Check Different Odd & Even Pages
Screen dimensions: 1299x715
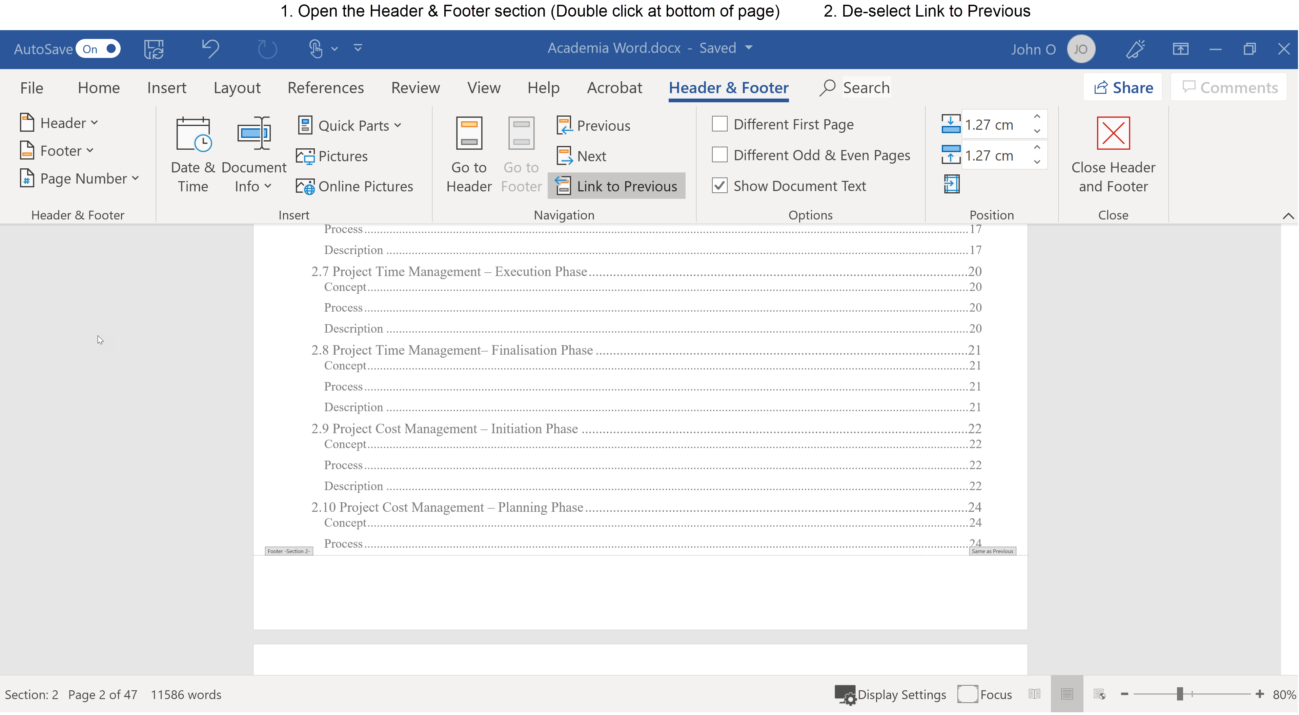719,155
